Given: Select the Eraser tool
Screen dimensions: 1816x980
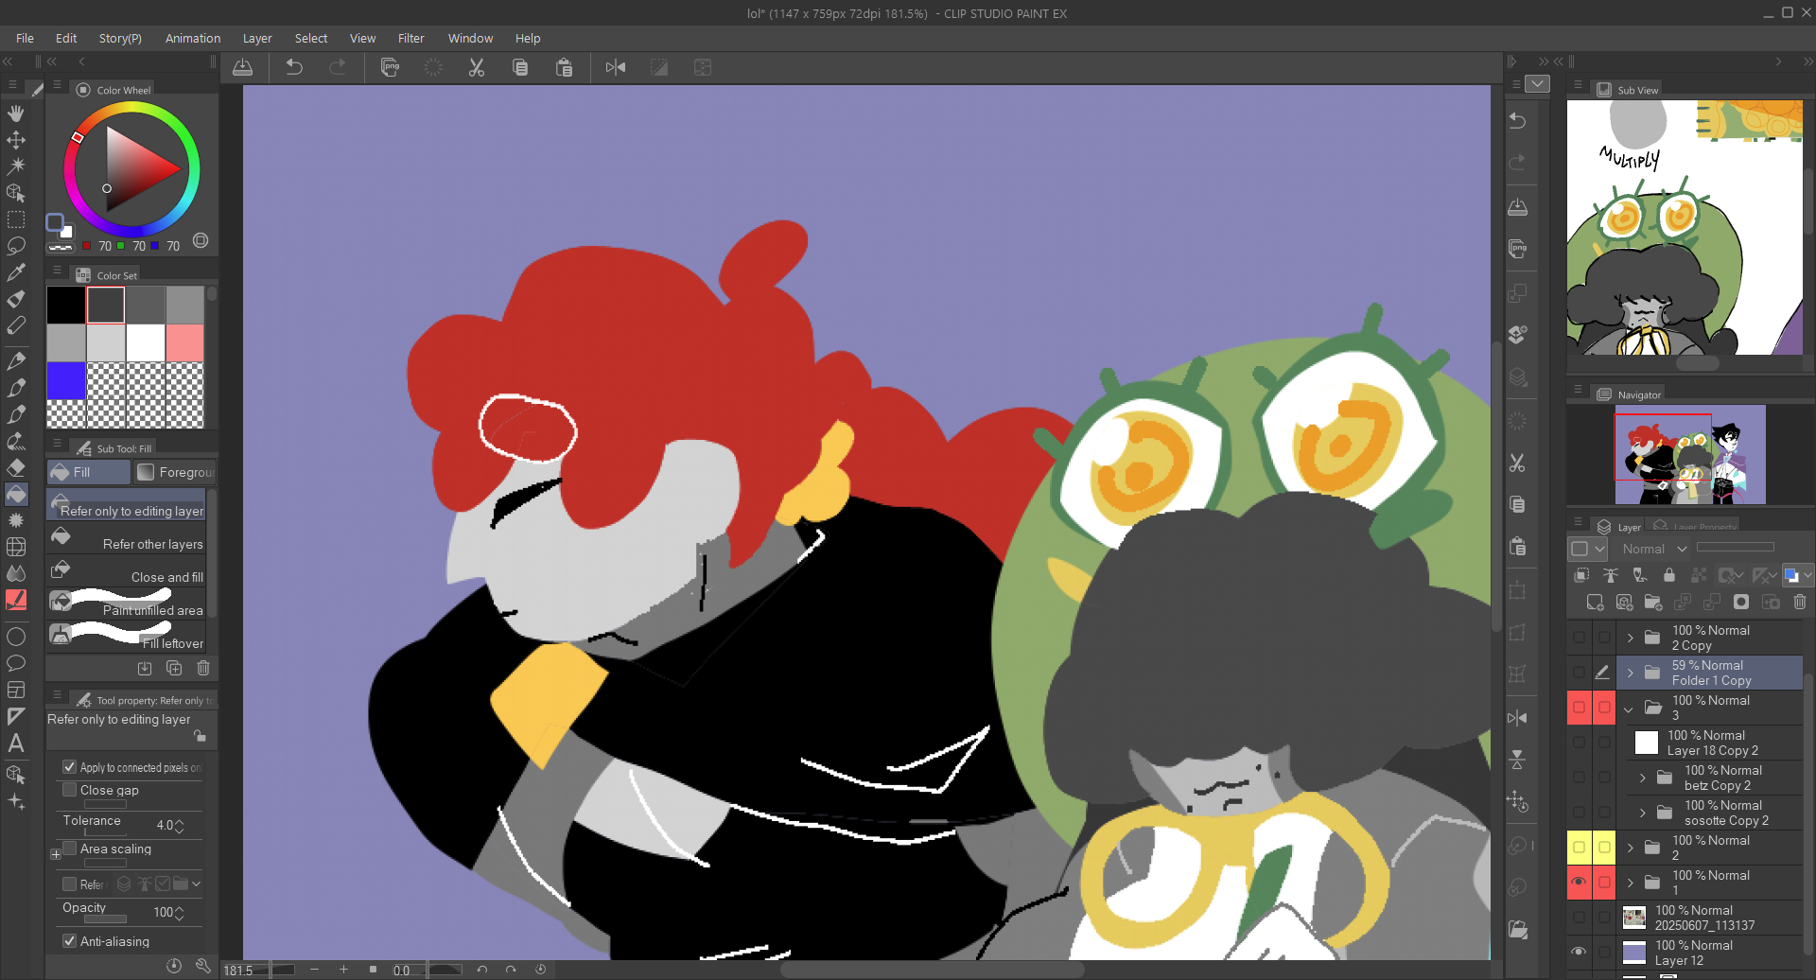Looking at the screenshot, I should point(16,467).
